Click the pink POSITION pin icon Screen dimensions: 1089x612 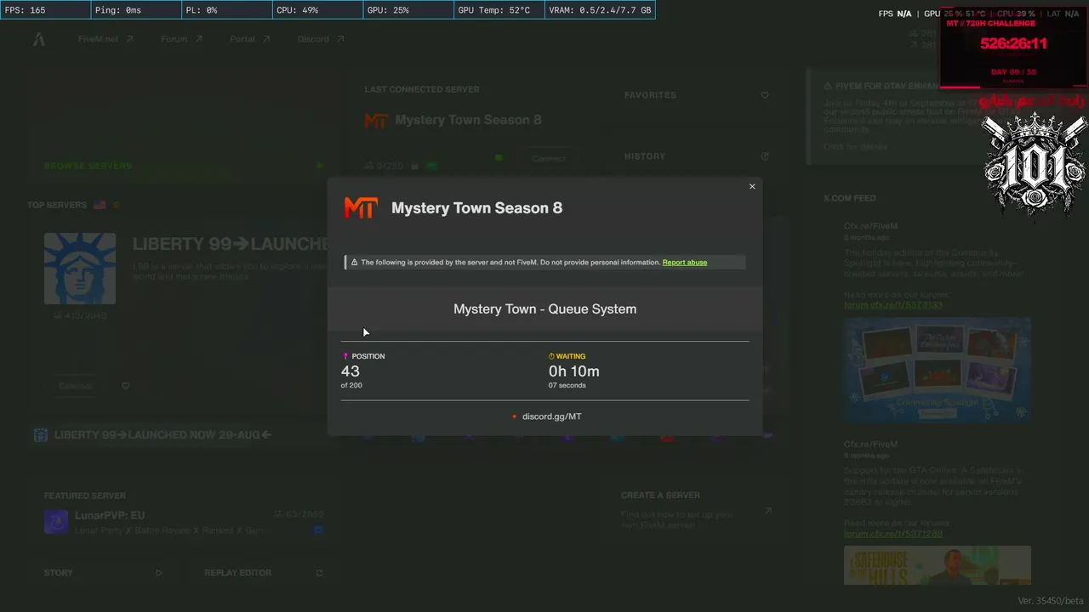coord(345,356)
